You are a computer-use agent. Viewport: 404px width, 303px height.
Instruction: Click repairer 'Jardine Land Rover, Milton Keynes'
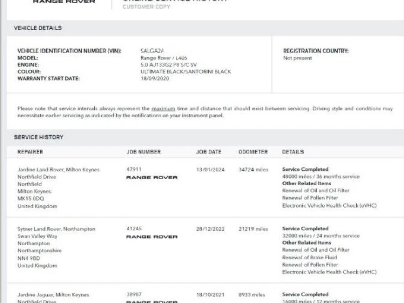[x=59, y=170]
